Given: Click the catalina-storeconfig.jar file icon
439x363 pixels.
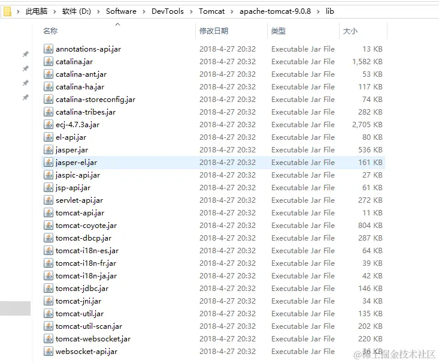Looking at the screenshot, I should pos(49,100).
